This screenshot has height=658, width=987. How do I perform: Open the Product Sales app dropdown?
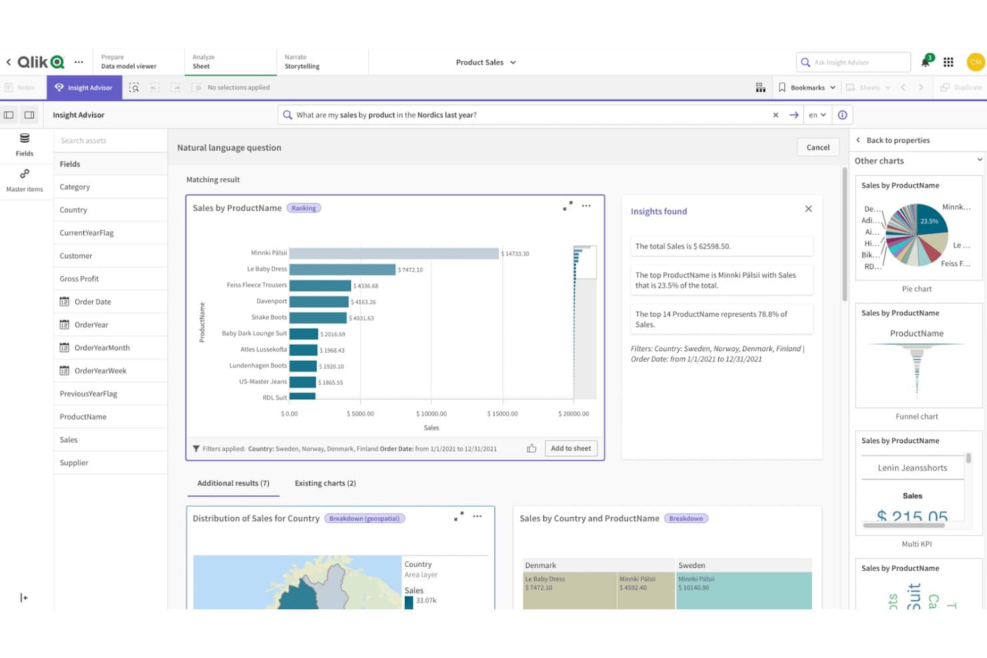click(x=485, y=62)
